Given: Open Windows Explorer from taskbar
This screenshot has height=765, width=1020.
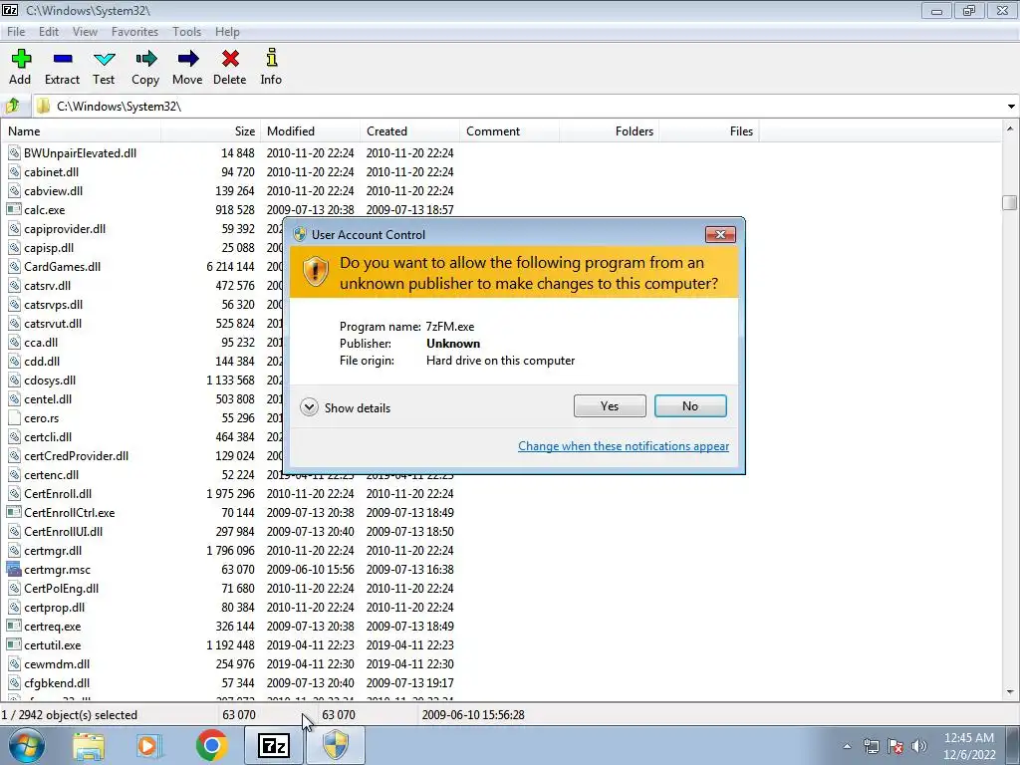Looking at the screenshot, I should 89,746.
